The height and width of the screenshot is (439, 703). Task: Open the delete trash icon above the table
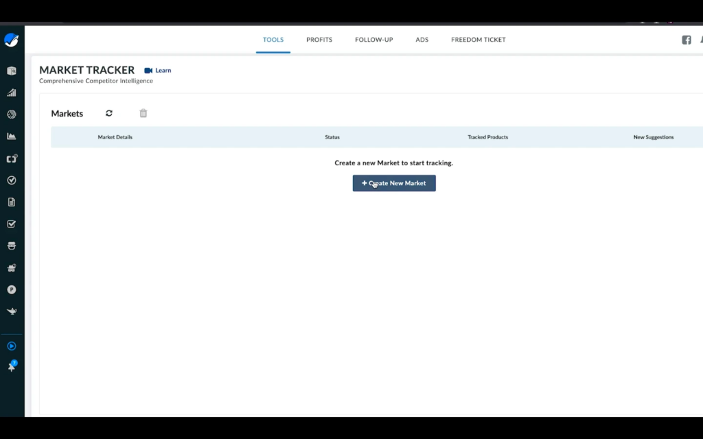pos(143,113)
